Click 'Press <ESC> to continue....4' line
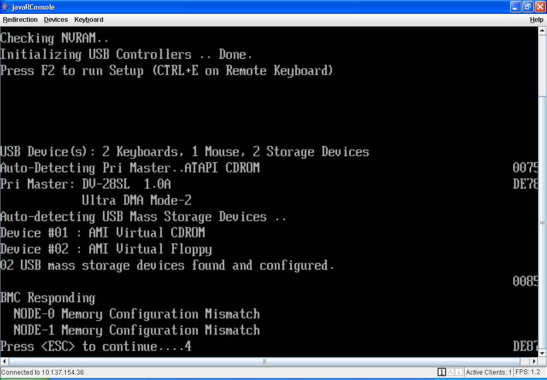Screen dimensions: 547x380 96,346
